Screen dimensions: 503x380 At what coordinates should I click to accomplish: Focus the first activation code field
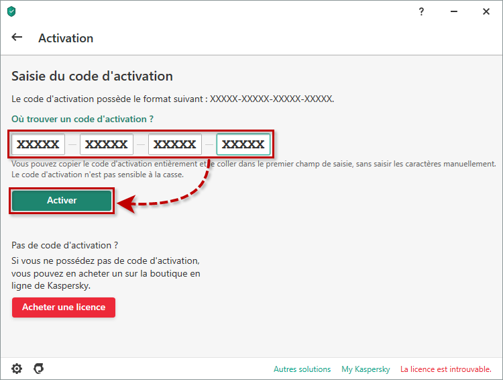38,144
